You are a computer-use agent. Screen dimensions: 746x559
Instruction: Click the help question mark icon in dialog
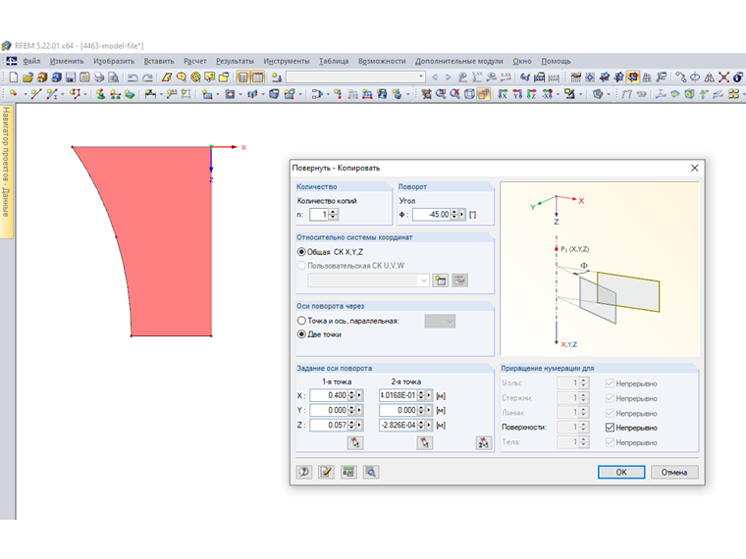point(304,472)
